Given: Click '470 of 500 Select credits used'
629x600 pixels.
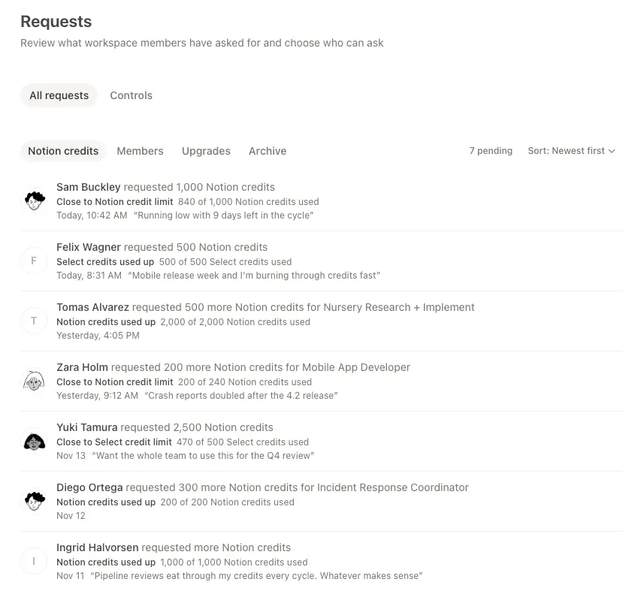Looking at the screenshot, I should (x=242, y=442).
